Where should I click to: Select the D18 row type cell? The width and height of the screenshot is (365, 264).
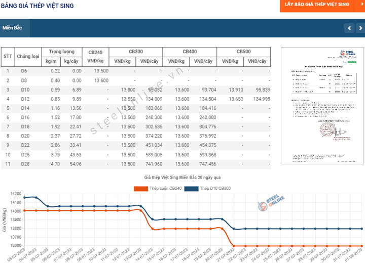25,127
